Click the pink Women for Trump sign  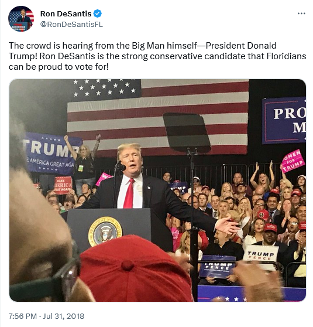(293, 161)
